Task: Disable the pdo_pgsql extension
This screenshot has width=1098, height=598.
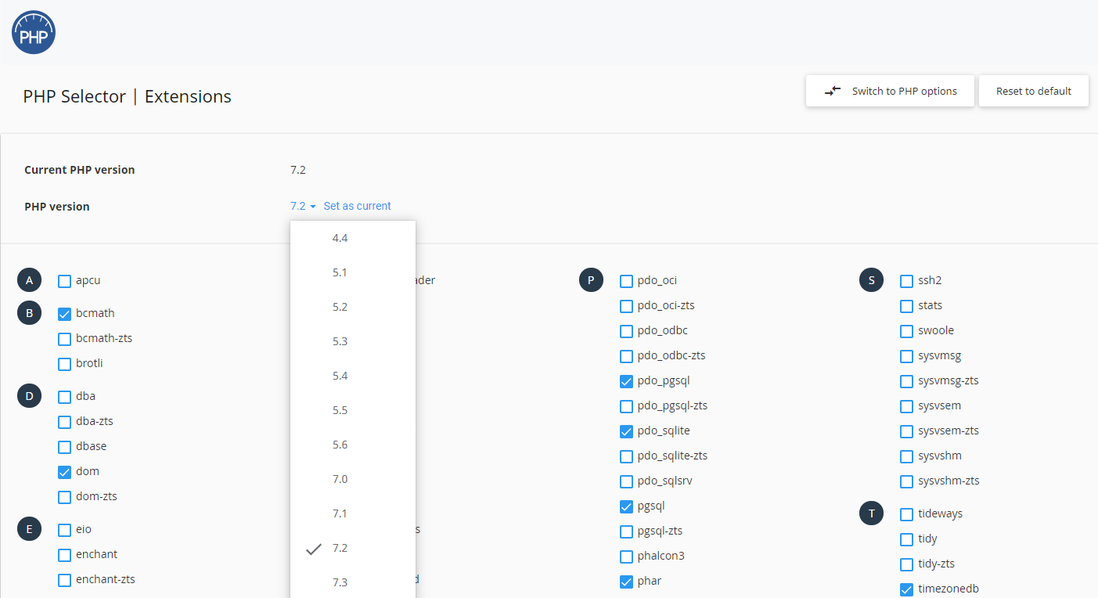Action: click(x=626, y=381)
